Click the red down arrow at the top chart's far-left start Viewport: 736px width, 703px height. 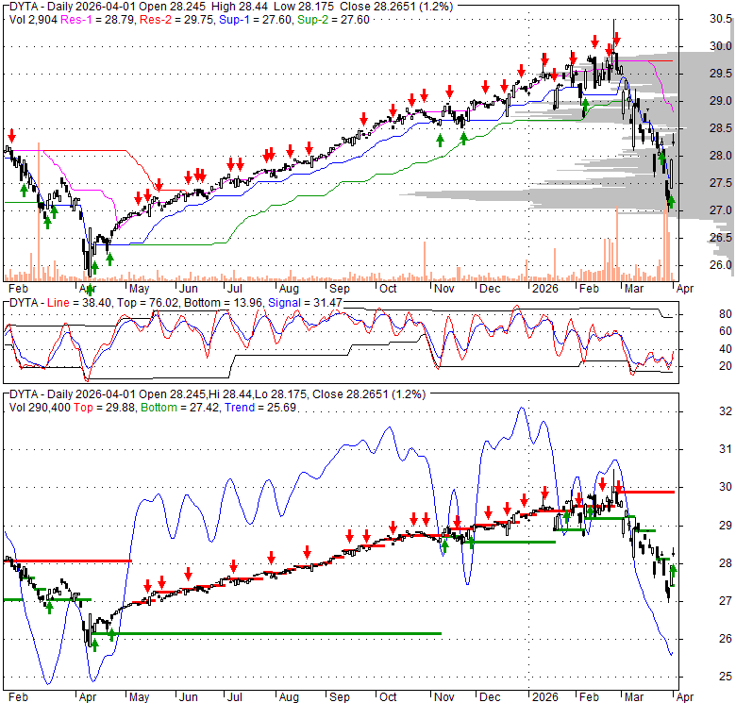(11, 135)
